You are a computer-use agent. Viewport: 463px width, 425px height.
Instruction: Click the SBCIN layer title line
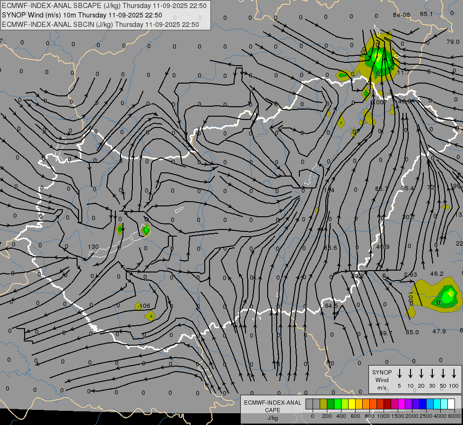pos(100,24)
